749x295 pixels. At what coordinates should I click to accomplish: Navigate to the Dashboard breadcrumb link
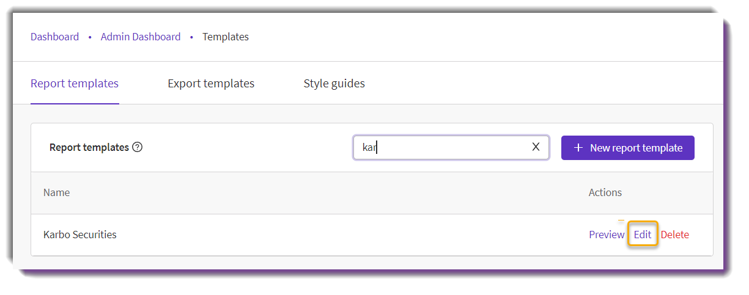(x=55, y=37)
